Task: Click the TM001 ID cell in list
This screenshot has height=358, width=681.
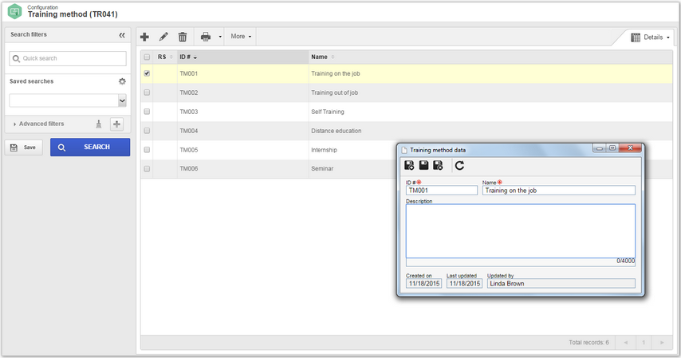Action: pos(242,73)
